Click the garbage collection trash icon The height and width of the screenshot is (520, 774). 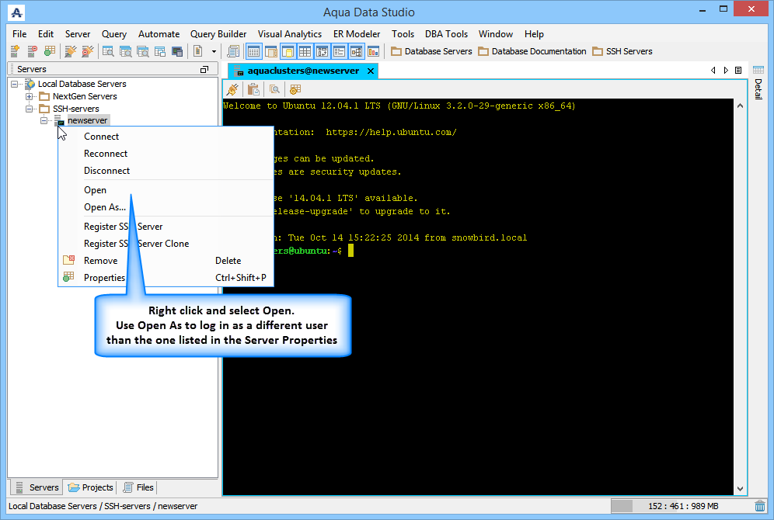click(x=759, y=506)
